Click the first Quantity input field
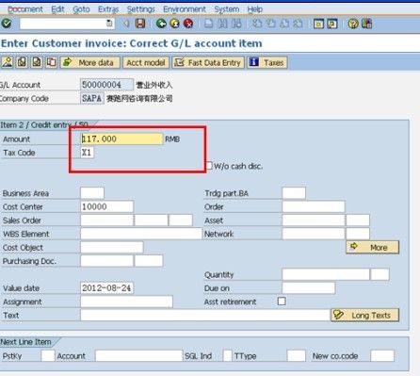This screenshot has width=420, height=376. coord(326,274)
